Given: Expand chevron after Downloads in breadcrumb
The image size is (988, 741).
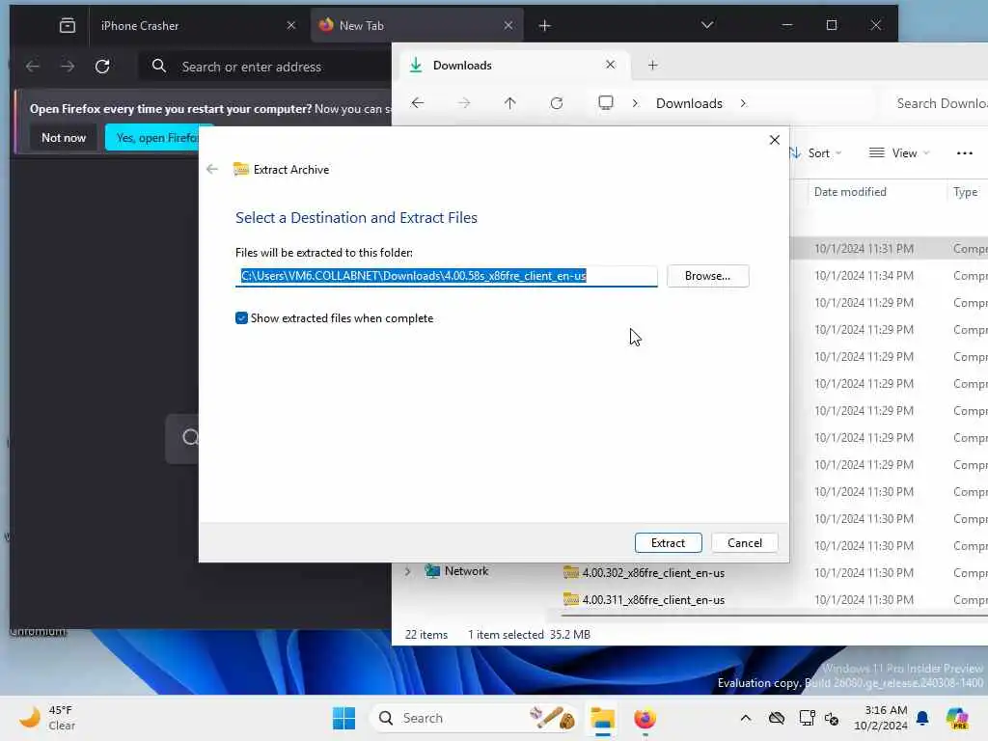Looking at the screenshot, I should click(x=744, y=103).
